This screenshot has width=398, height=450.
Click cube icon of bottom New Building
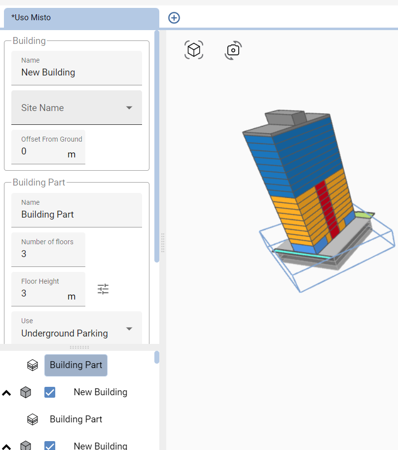26,446
